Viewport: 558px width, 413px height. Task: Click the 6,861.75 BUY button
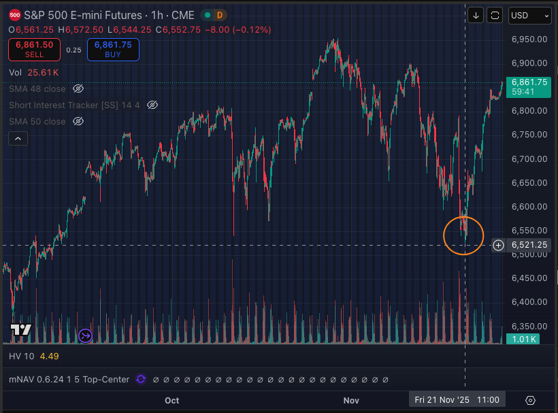click(113, 50)
